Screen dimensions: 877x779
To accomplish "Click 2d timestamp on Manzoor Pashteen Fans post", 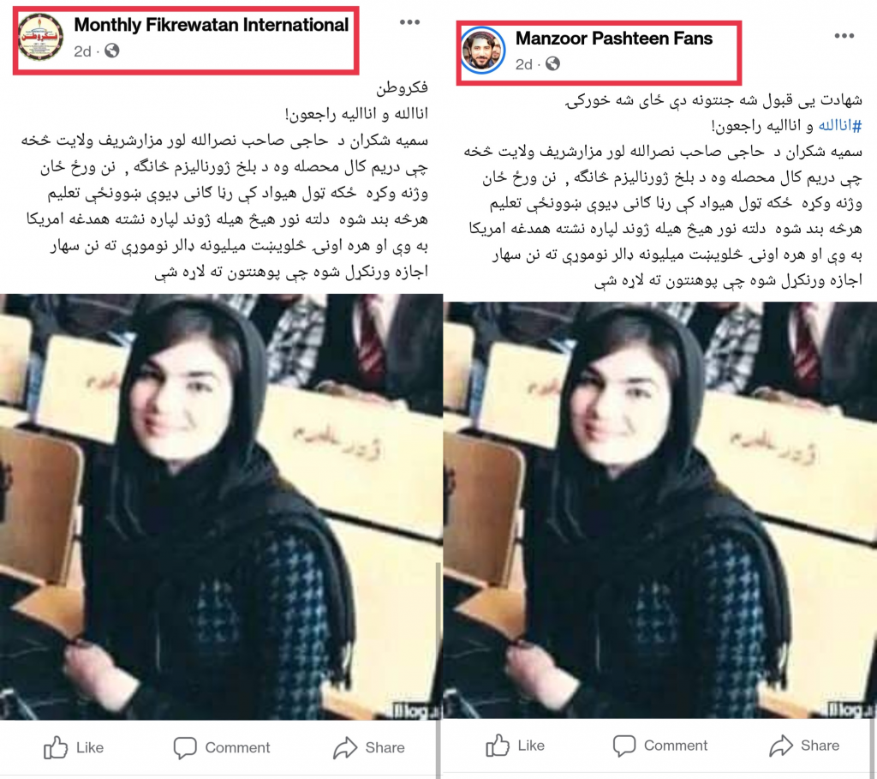I will [x=523, y=64].
